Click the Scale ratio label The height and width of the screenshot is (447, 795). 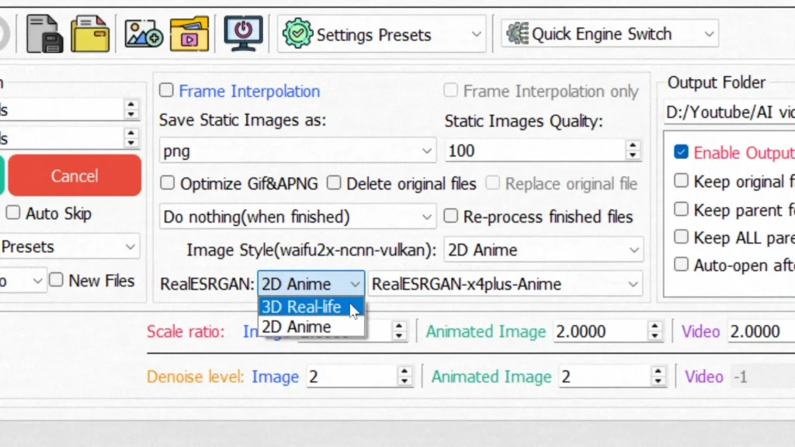[186, 331]
